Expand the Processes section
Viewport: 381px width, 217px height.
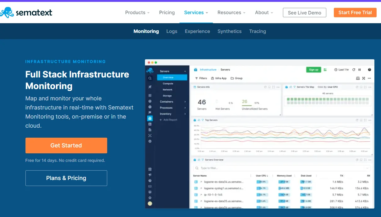tap(173, 108)
